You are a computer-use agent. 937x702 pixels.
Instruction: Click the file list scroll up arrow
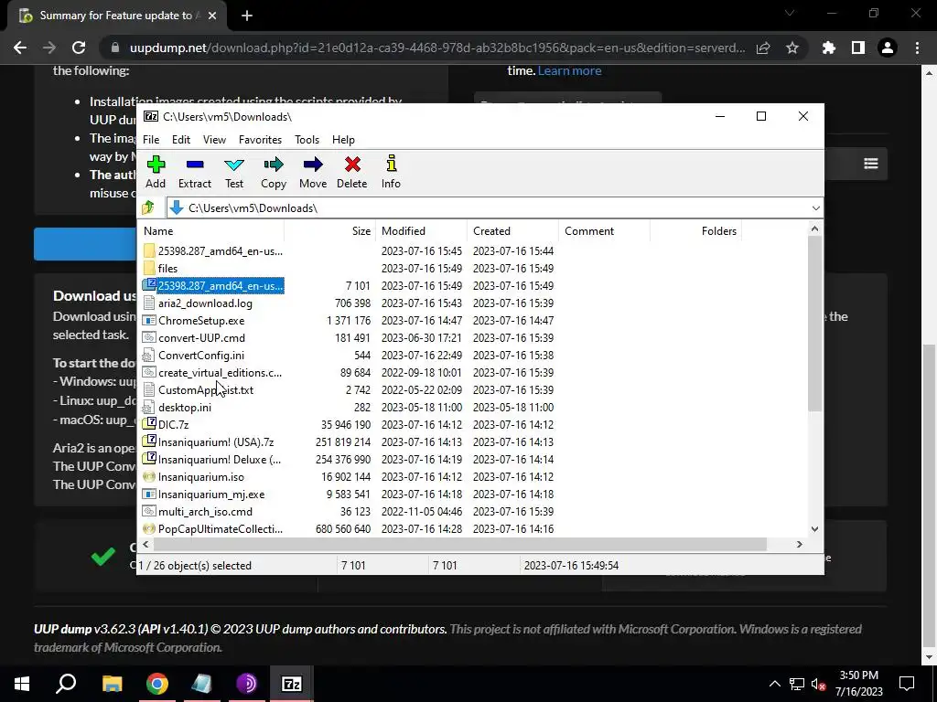814,229
